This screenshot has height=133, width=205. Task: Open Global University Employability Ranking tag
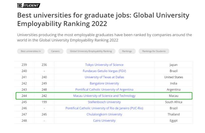point(91,51)
